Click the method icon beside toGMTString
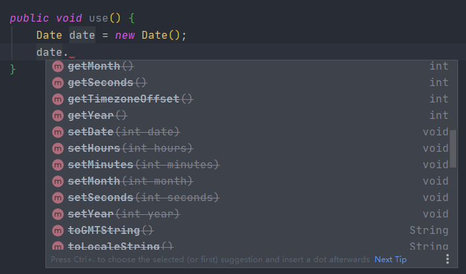This screenshot has height=274, width=466. (58, 231)
